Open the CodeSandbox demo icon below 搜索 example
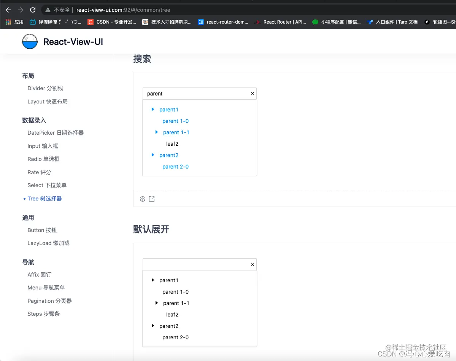This screenshot has width=456, height=361. 142,199
